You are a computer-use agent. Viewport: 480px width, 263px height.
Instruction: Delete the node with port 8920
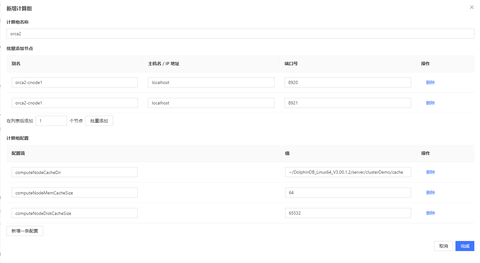tap(430, 82)
